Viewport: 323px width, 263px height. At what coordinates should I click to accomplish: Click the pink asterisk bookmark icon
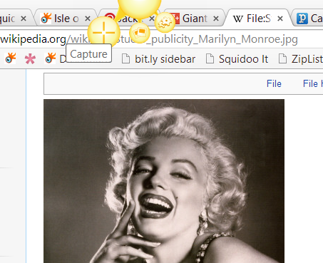[30, 58]
